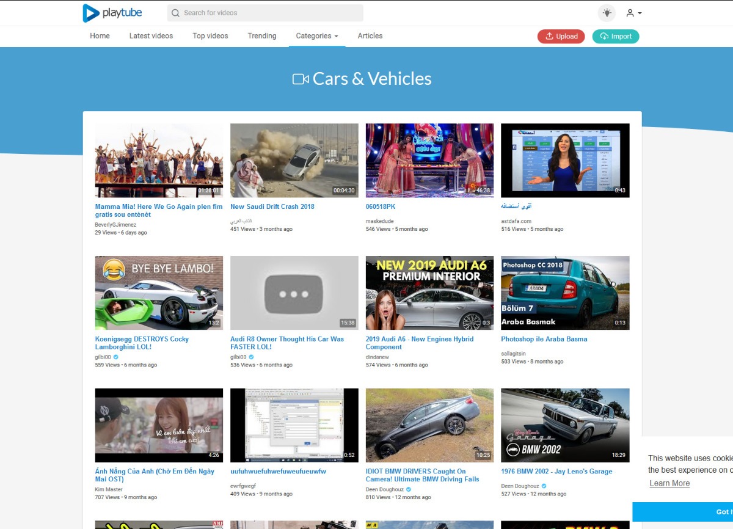Open the BYE BYE LAMBO thumbnail
This screenshot has width=733, height=529.
[x=159, y=293]
